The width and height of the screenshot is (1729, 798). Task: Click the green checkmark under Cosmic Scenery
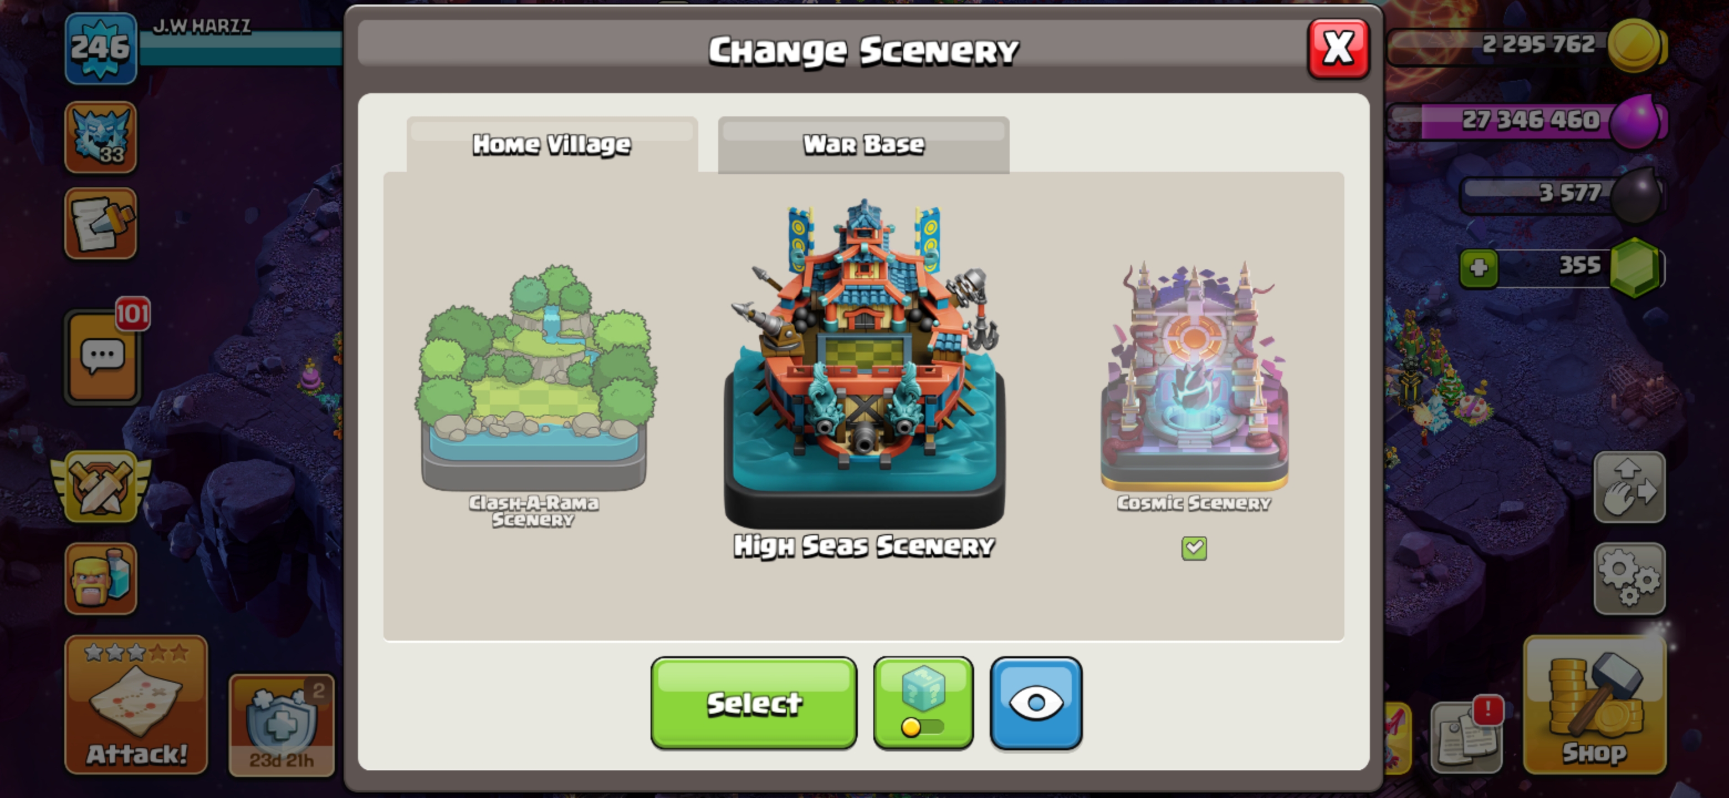click(x=1193, y=548)
